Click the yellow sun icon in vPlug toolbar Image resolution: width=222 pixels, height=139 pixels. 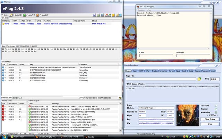pyautogui.click(x=113, y=15)
